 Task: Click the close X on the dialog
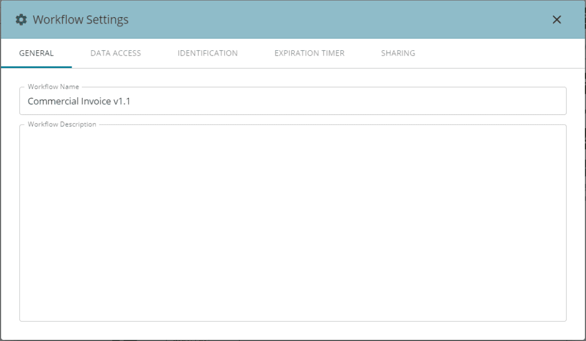pyautogui.click(x=557, y=19)
